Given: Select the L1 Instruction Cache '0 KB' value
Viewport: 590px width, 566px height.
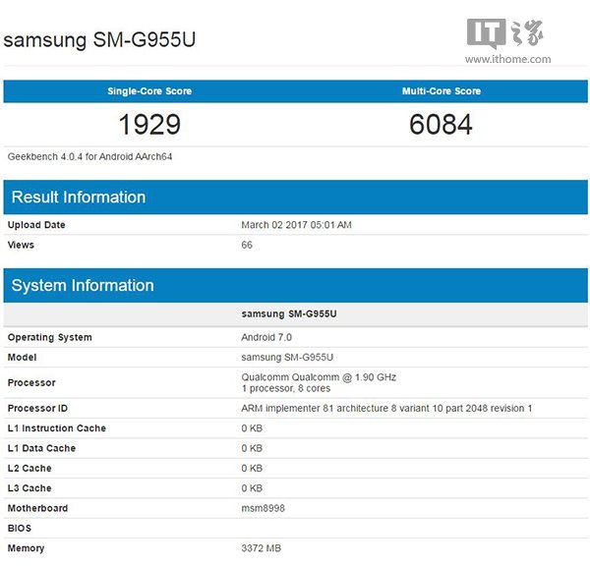Looking at the screenshot, I should (x=252, y=428).
